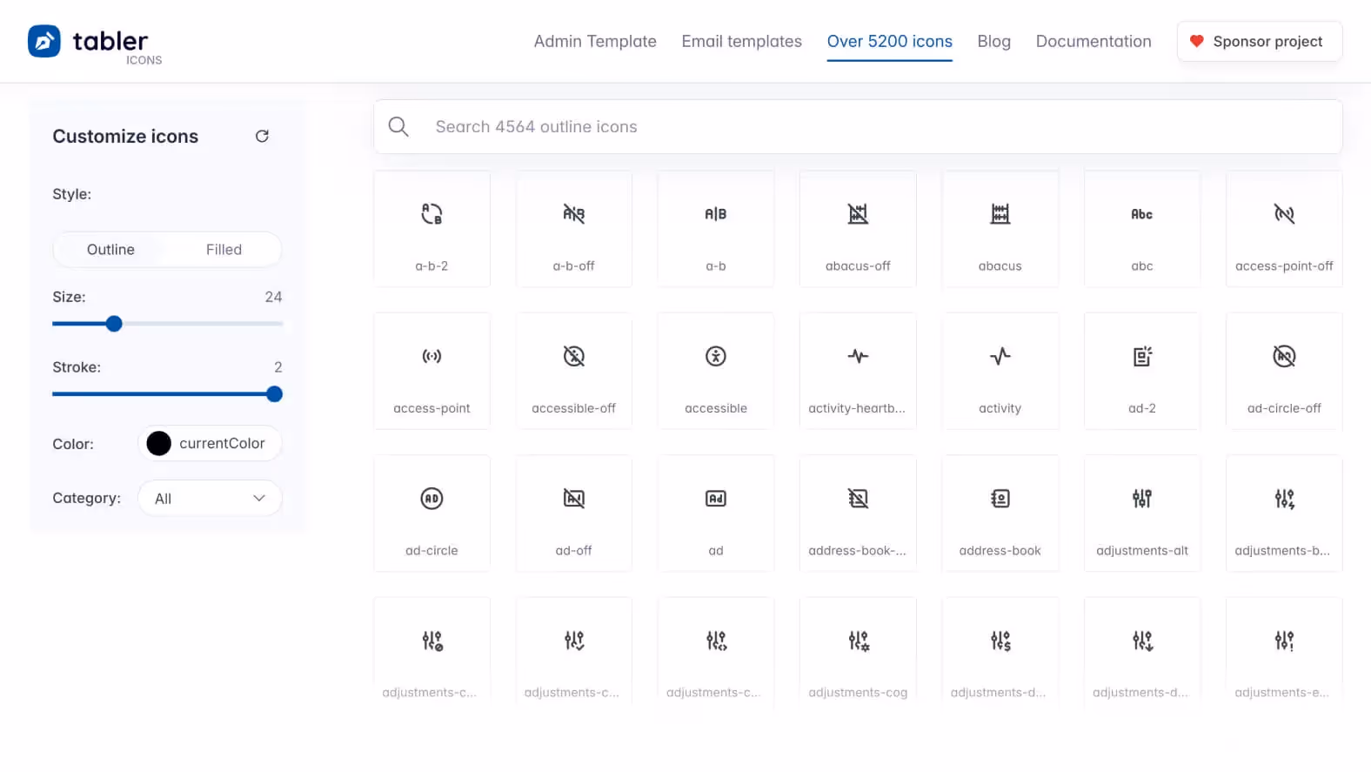Open the Over 5200 icons tab
This screenshot has height=772, width=1371.
coord(889,42)
